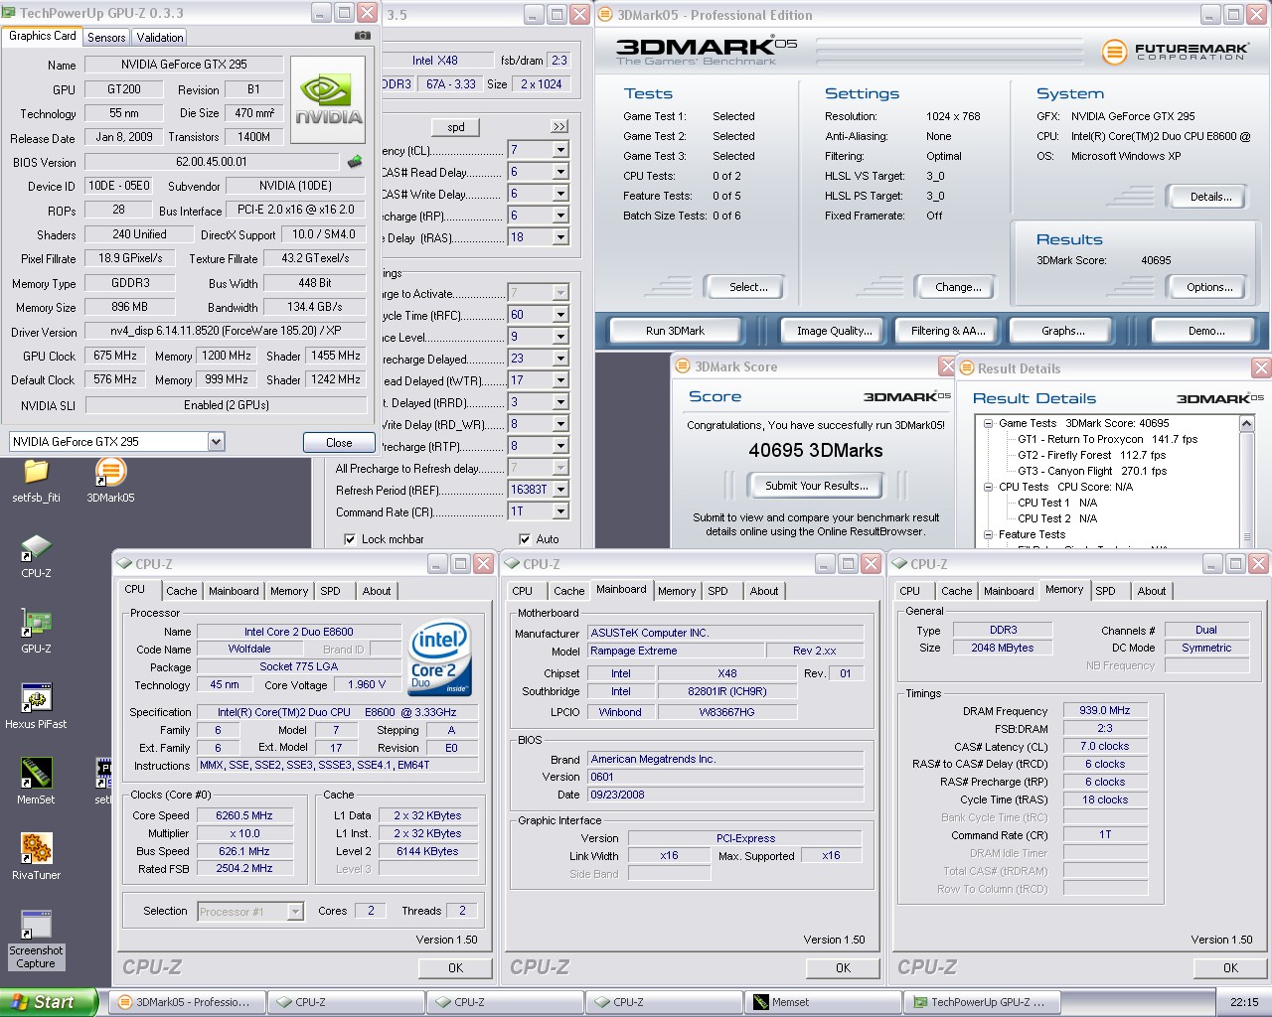The height and width of the screenshot is (1017, 1272).
Task: Click Submit Your Results... button
Action: (x=816, y=486)
